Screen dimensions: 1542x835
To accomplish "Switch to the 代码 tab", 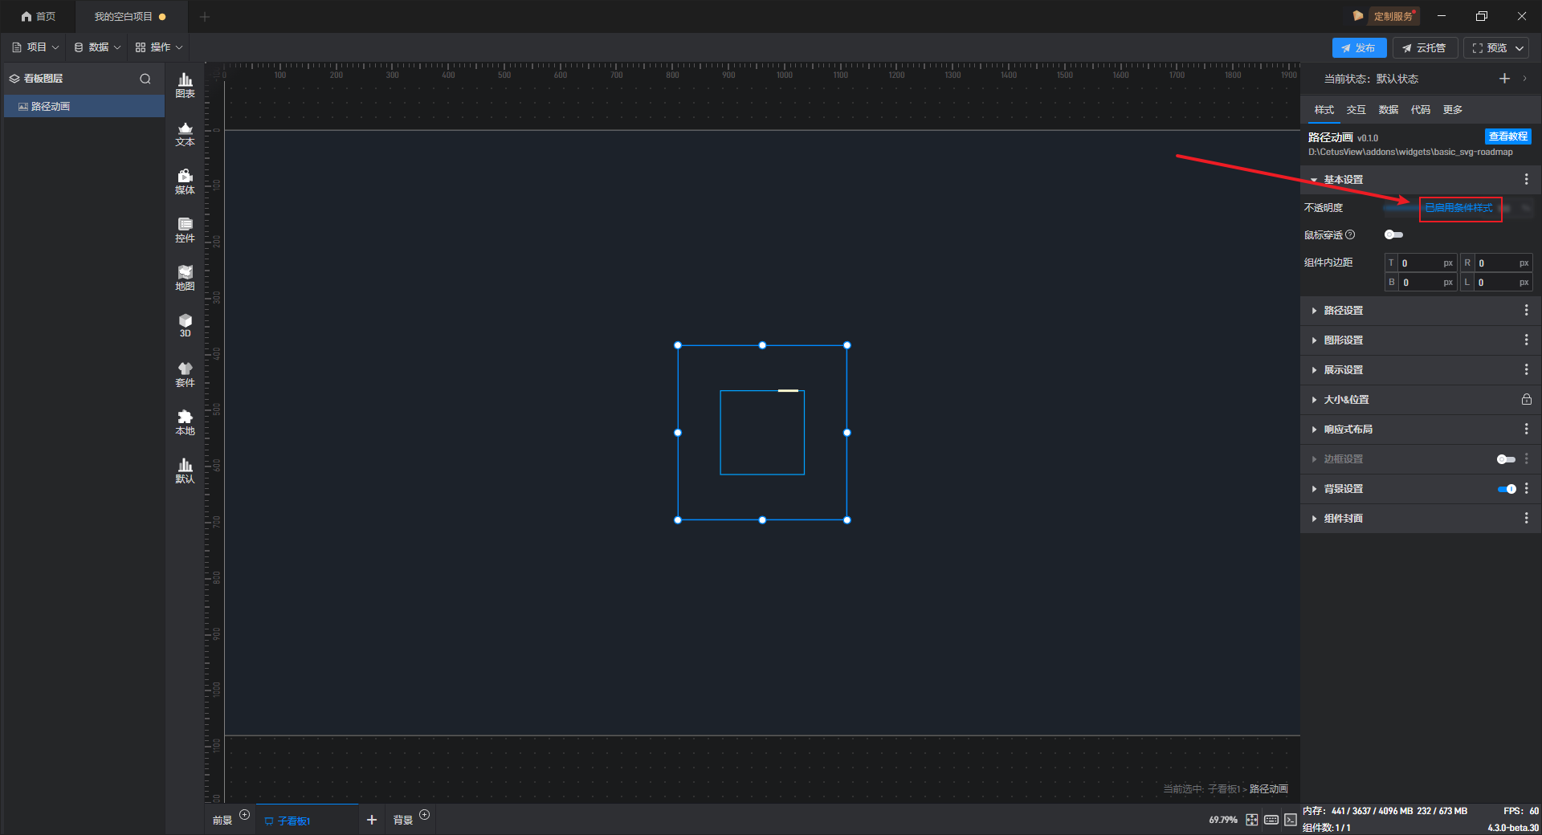I will (1420, 110).
